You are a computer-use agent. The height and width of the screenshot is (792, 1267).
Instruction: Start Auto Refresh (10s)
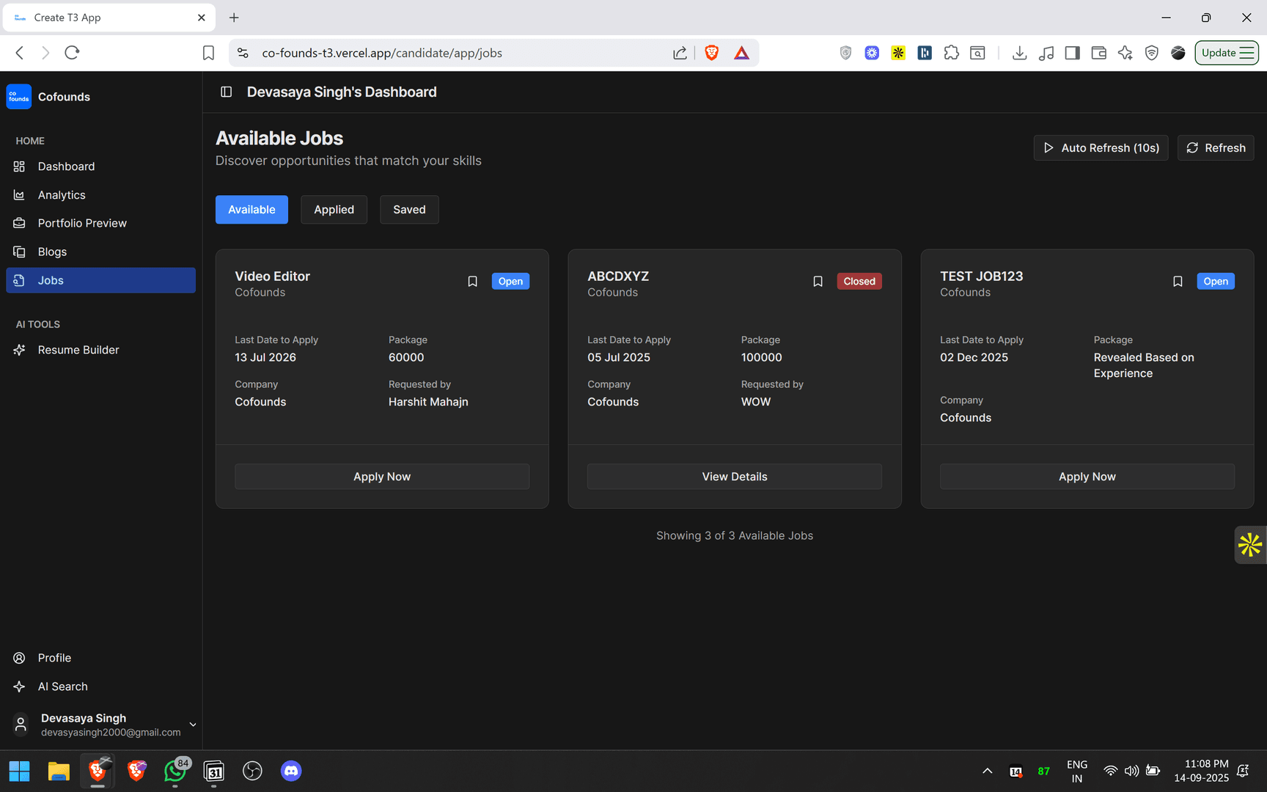[x=1101, y=148]
